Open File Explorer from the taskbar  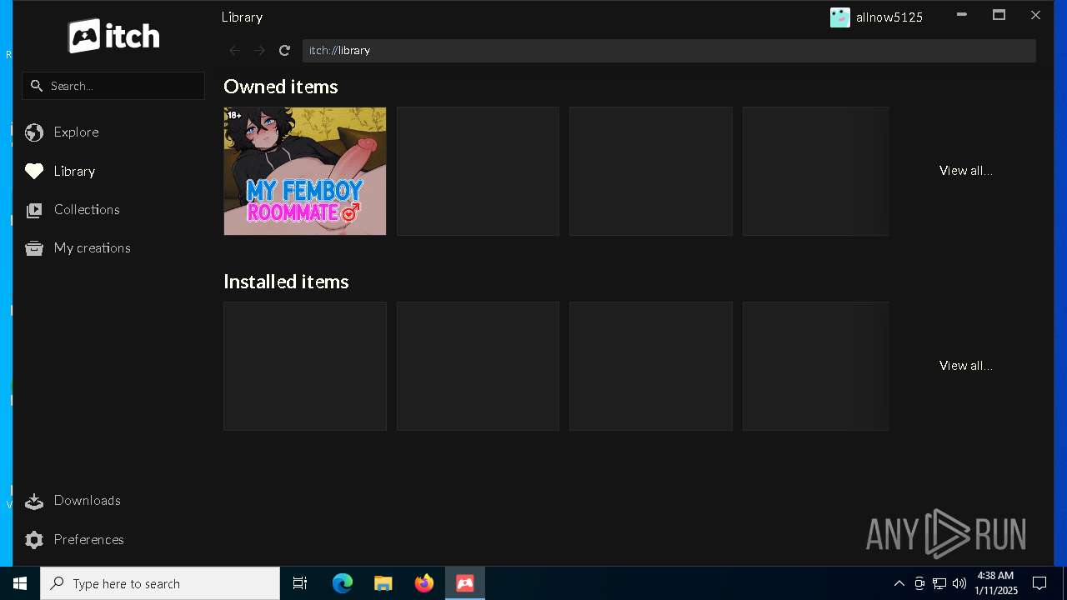tap(383, 583)
